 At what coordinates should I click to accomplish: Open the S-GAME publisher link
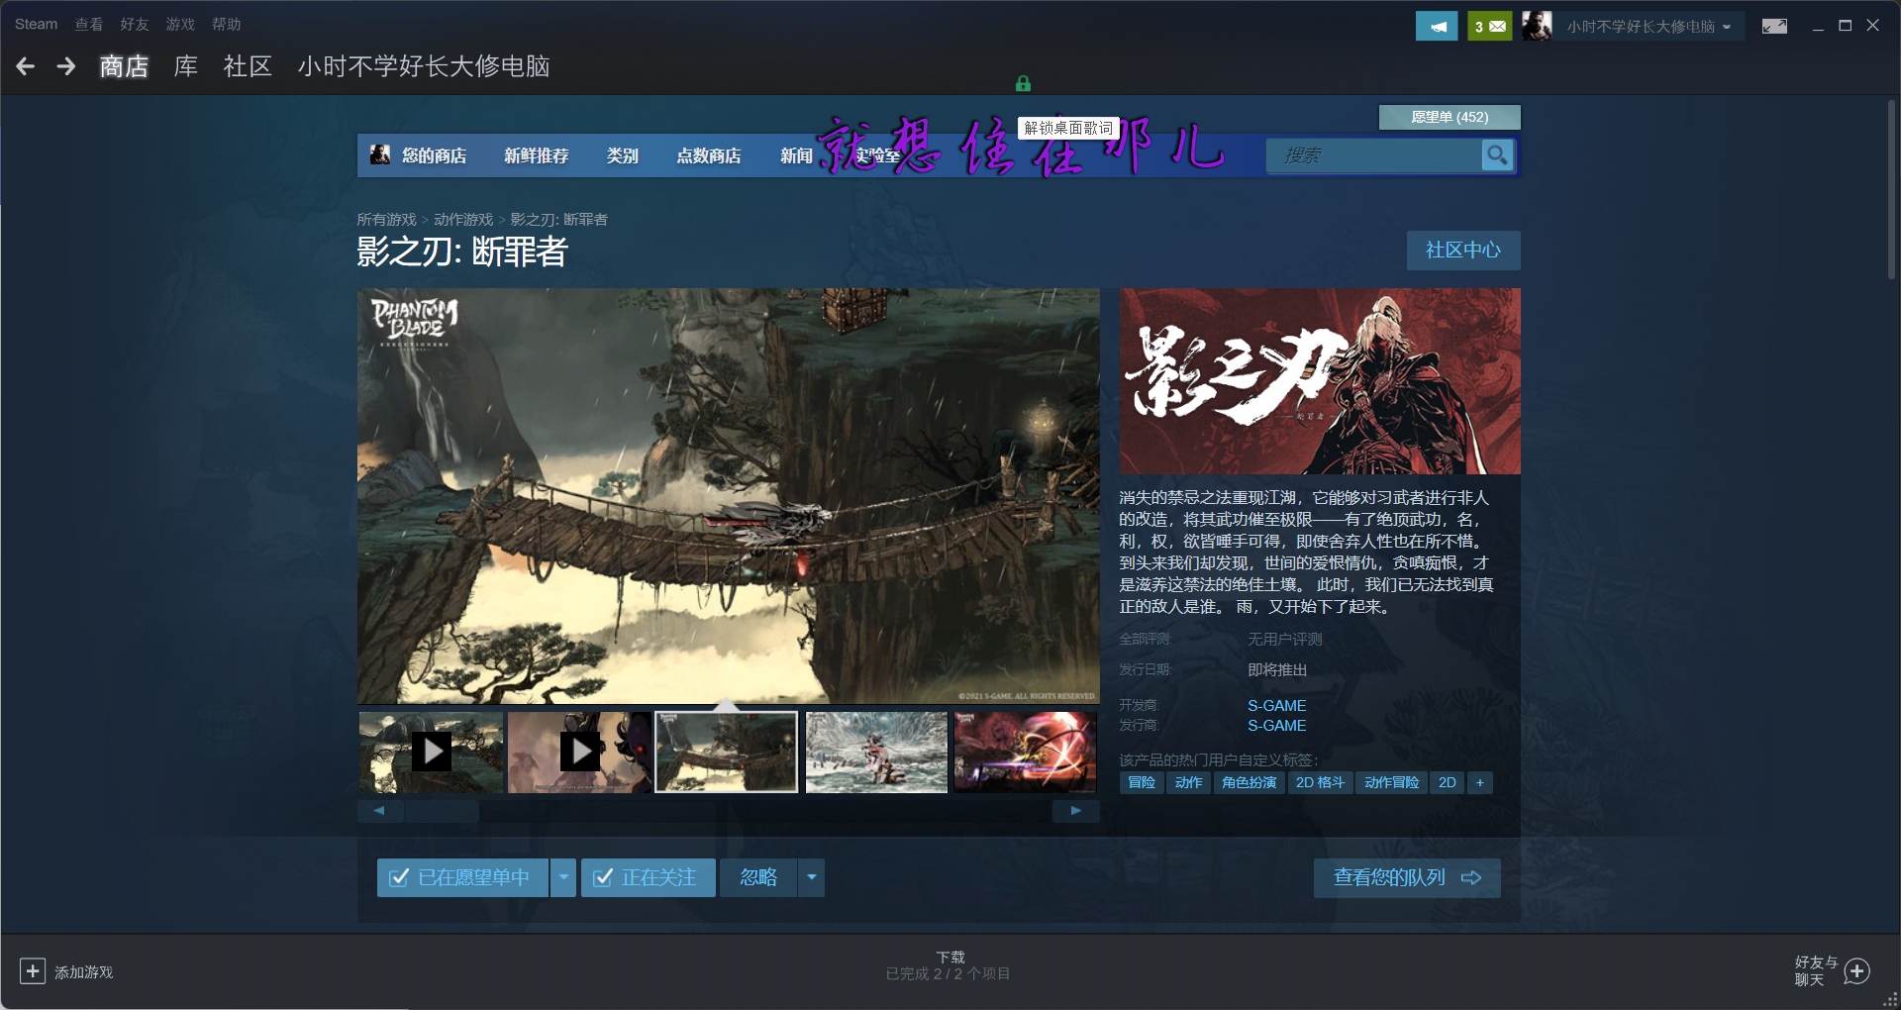tap(1277, 726)
